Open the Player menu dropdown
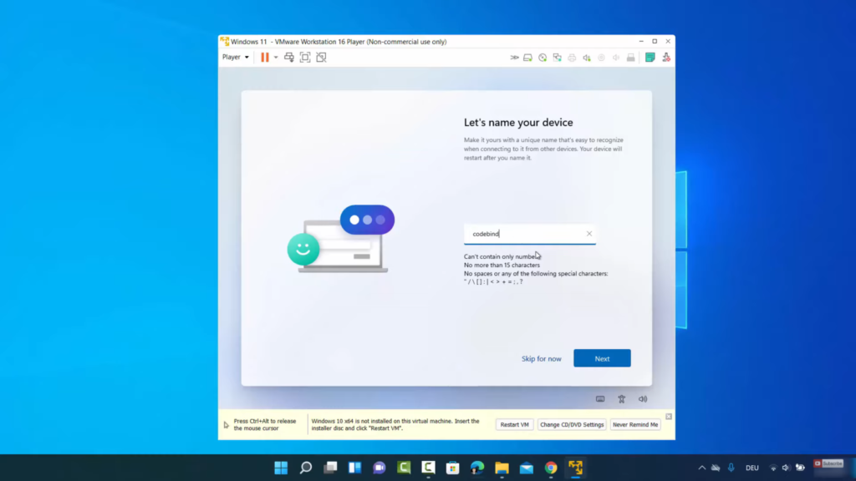 pyautogui.click(x=235, y=58)
